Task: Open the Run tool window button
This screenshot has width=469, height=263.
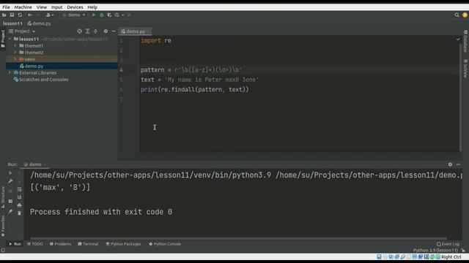Action: point(15,244)
